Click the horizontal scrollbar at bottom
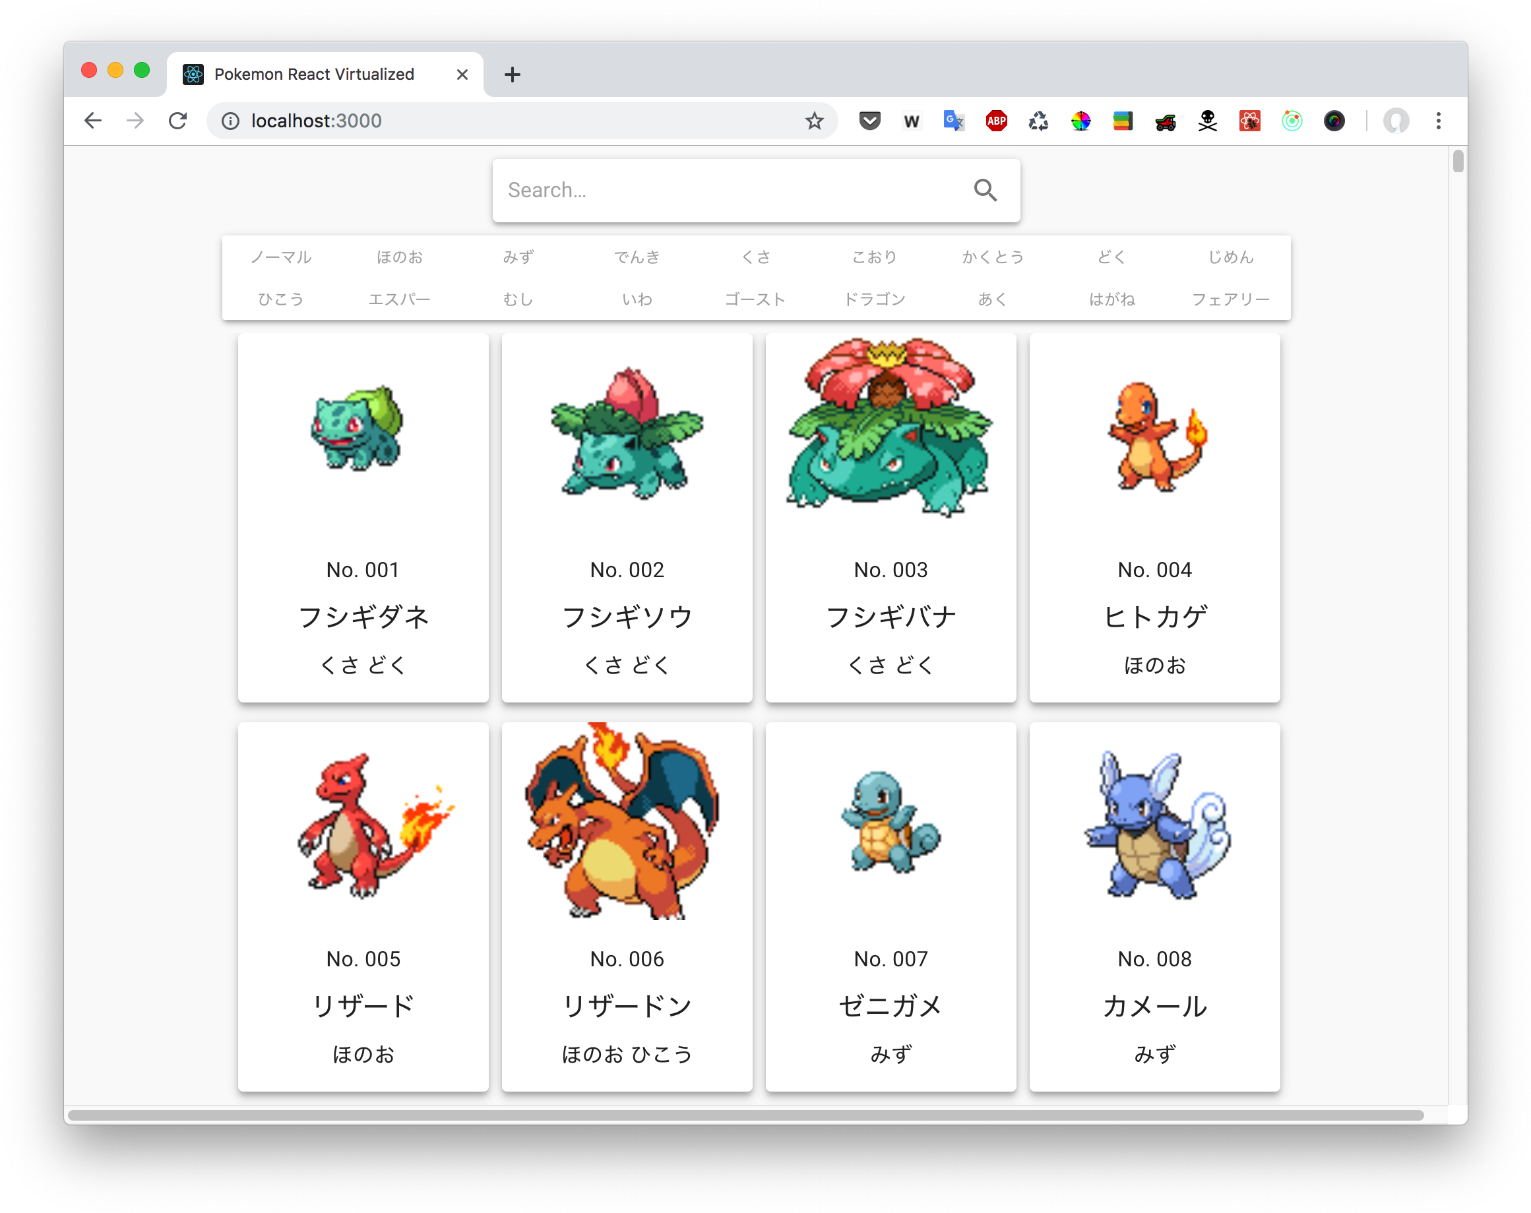The height and width of the screenshot is (1213, 1531). [745, 1115]
